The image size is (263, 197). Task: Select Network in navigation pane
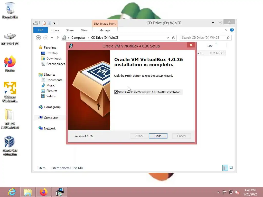50,128
